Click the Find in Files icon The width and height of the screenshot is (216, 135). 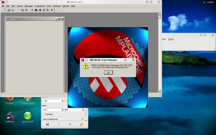[40, 10]
